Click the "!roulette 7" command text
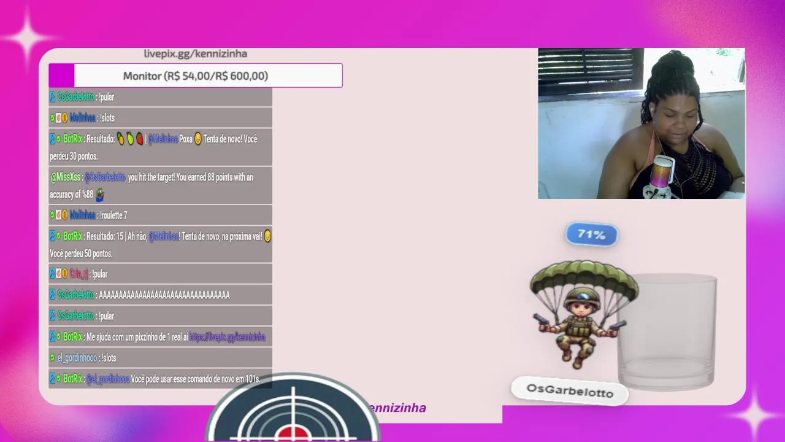 113,215
